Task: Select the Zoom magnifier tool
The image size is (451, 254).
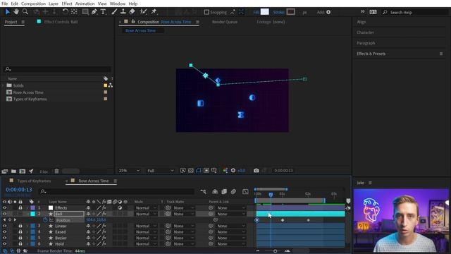Action: [x=25, y=12]
